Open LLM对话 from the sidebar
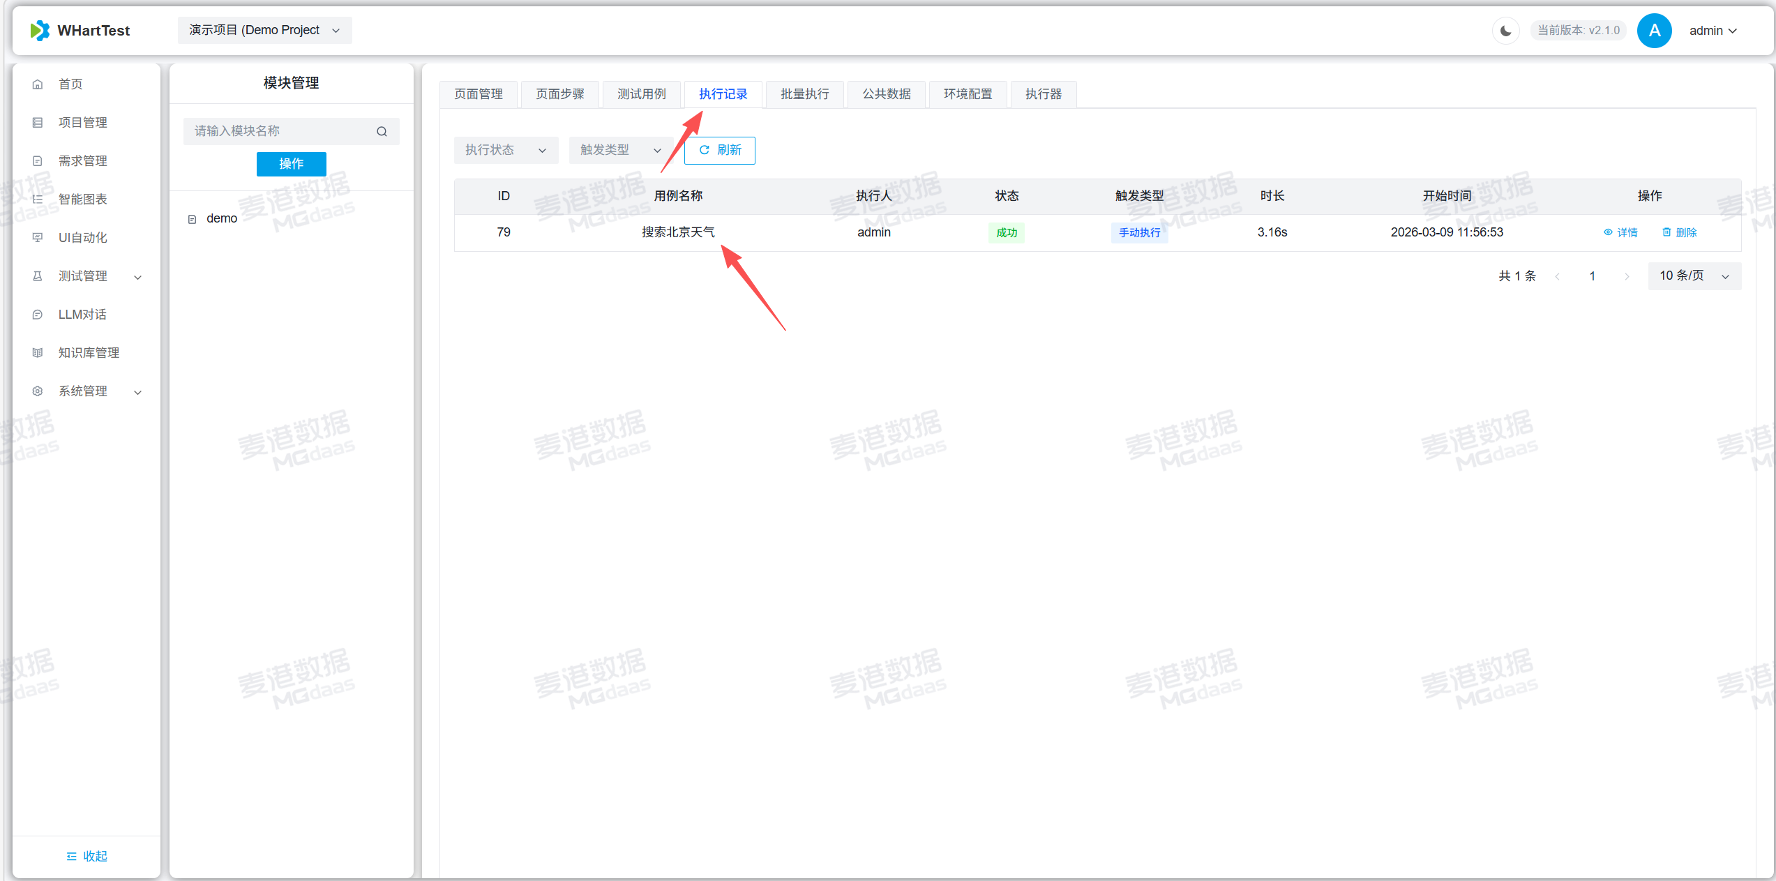Image resolution: width=1776 pixels, height=881 pixels. pos(82,315)
